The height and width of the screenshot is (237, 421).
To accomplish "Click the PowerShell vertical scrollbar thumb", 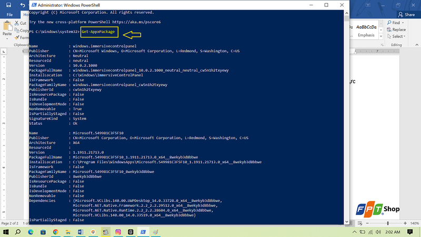I will [347, 18].
